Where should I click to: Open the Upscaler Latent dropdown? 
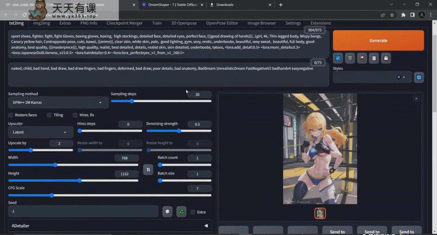(41, 132)
